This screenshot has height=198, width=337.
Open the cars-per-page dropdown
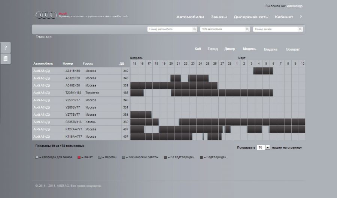[x=264, y=147]
